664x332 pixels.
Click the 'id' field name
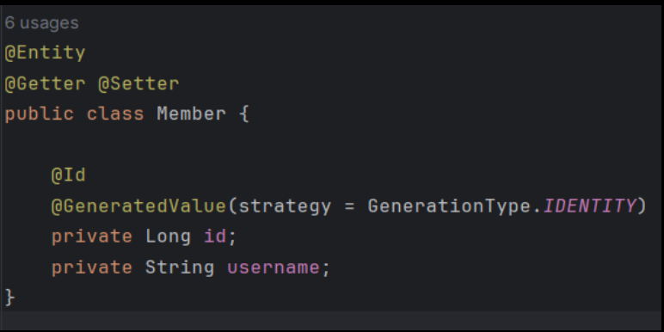click(x=215, y=237)
